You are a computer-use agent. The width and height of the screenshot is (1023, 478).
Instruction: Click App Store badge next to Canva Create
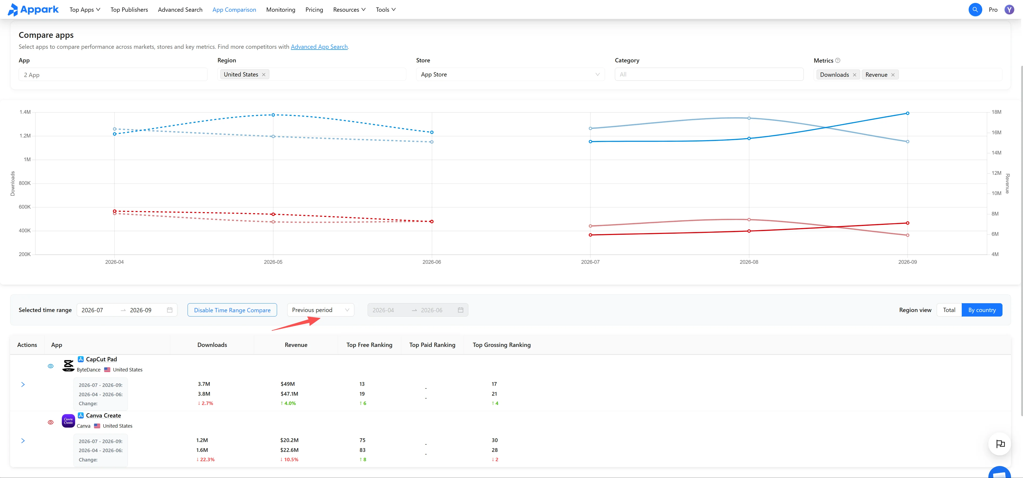pyautogui.click(x=81, y=415)
